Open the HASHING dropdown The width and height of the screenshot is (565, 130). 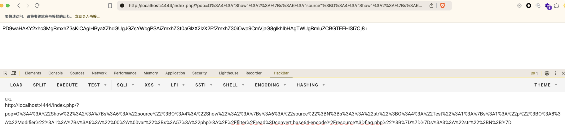[x=311, y=85]
